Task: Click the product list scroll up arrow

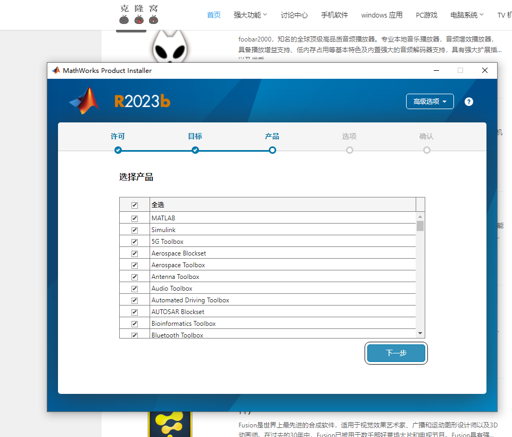Action: pos(420,216)
